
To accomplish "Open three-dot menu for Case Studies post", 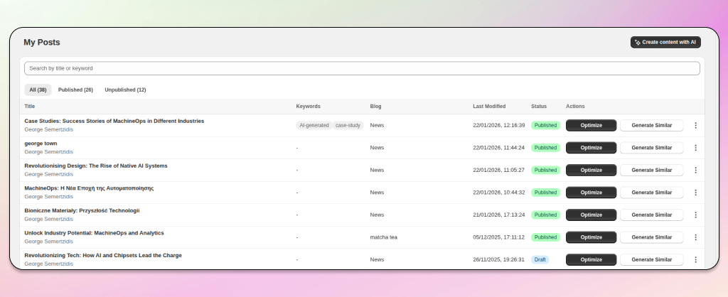I will point(695,125).
